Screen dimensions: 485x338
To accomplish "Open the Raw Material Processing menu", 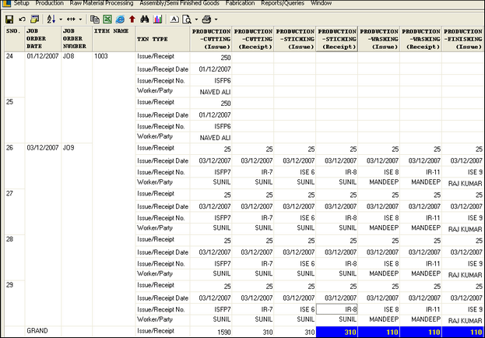I will [101, 3].
